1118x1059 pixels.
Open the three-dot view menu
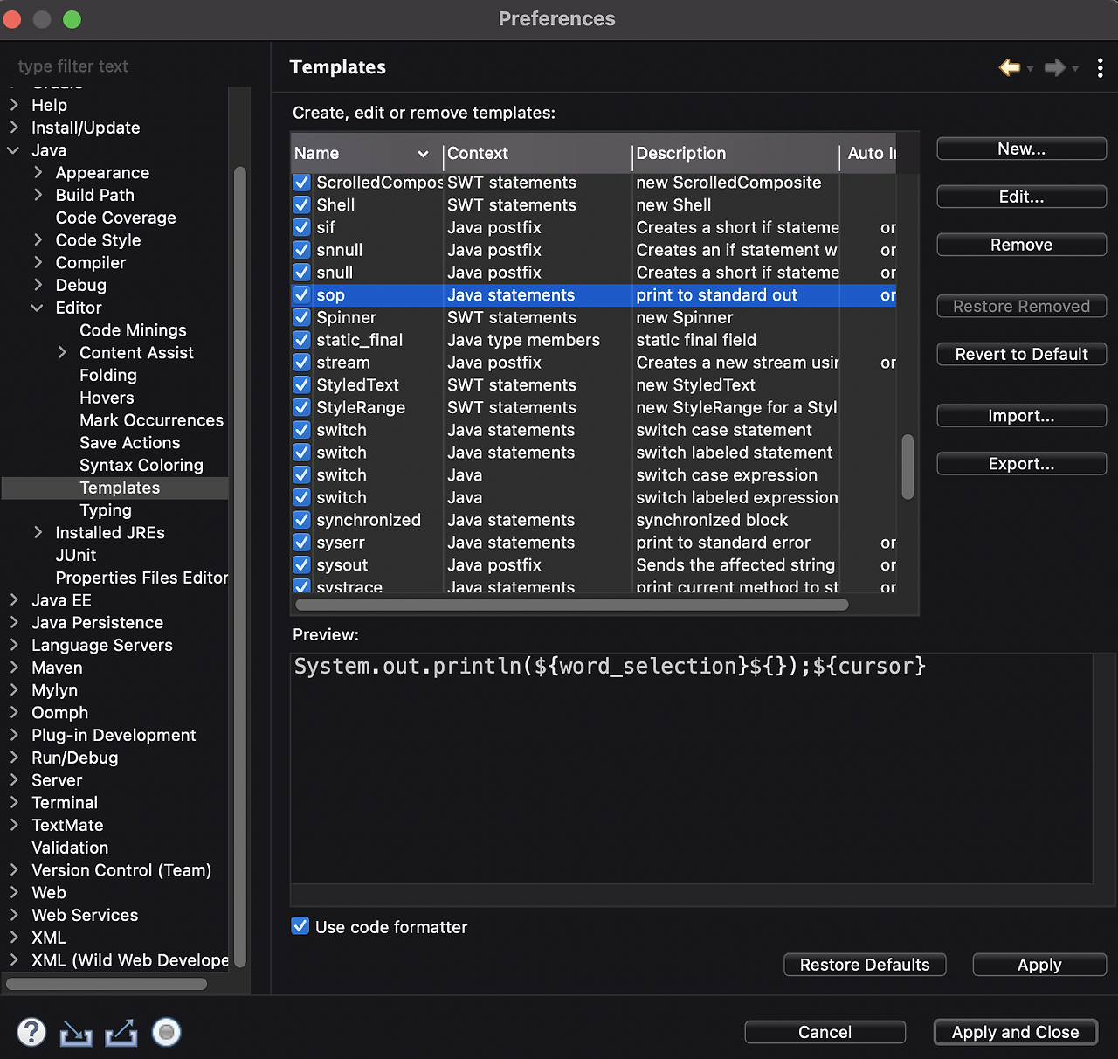pos(1101,67)
